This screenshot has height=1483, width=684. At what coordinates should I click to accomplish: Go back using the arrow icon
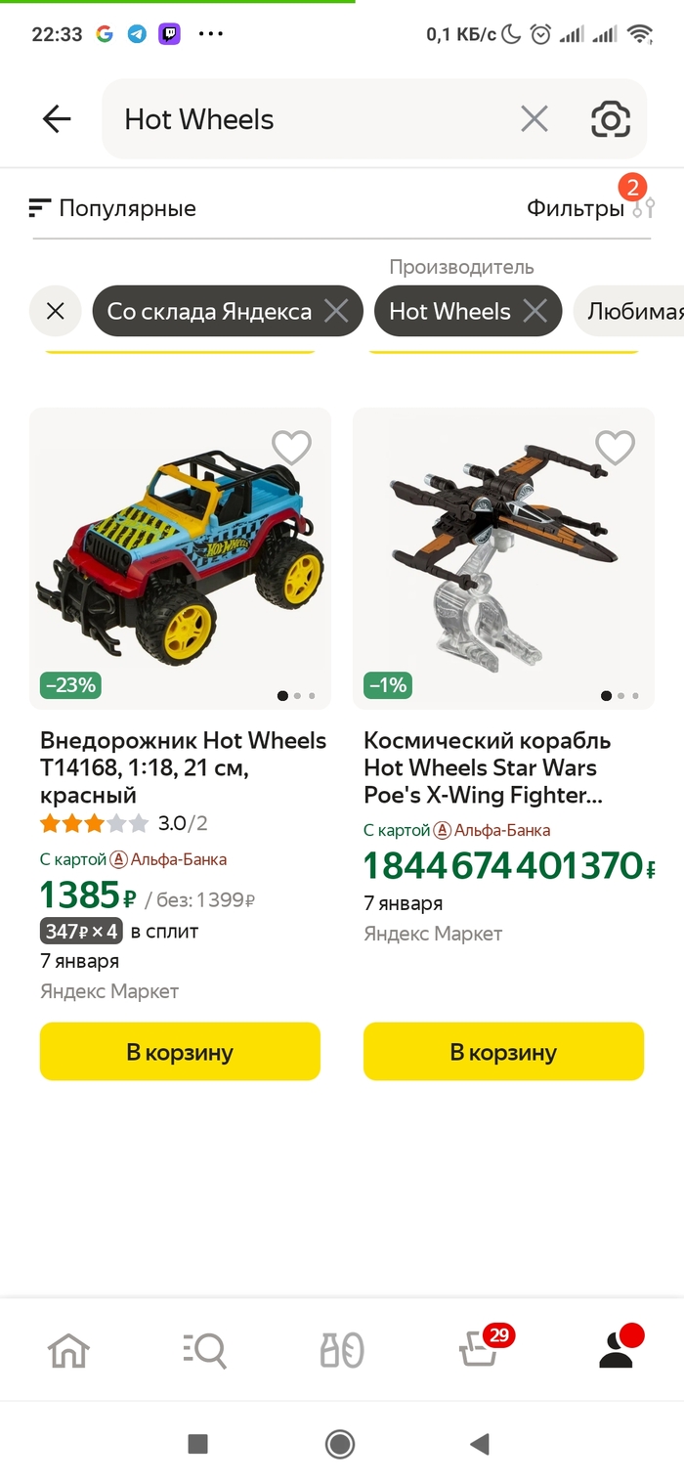pyautogui.click(x=57, y=119)
